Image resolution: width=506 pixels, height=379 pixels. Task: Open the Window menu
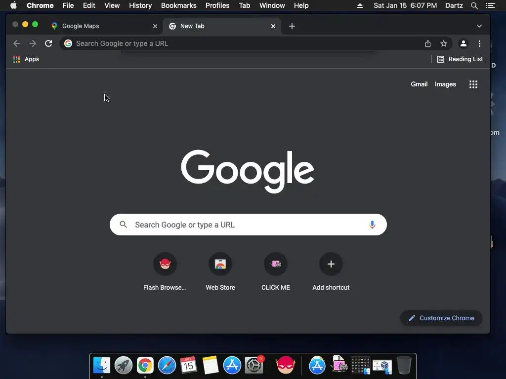click(272, 5)
